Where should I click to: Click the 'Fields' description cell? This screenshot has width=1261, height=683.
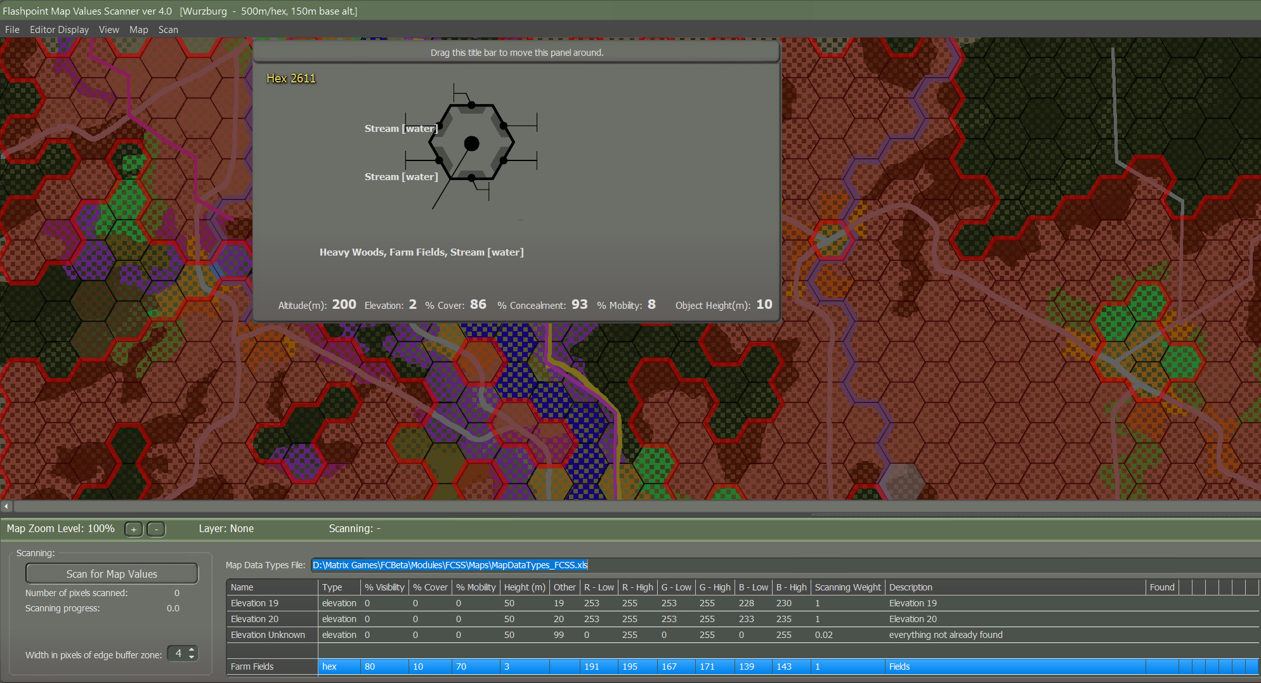(x=1016, y=667)
